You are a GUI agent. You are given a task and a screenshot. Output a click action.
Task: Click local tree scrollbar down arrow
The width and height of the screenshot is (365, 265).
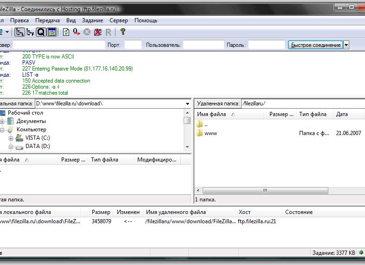click(x=187, y=147)
